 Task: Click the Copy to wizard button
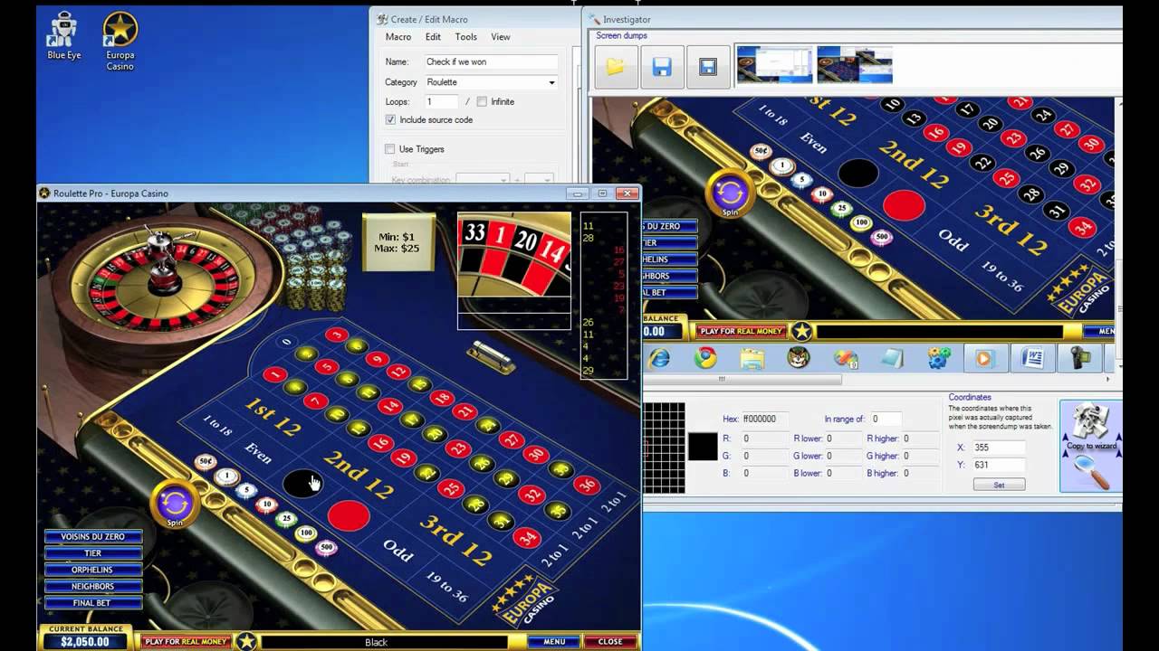click(1090, 447)
